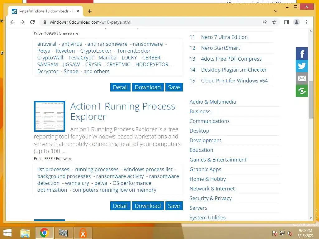This screenshot has height=239, width=319.
Task: Open the taskbar clock showing 9:40 PM
Action: pos(305,233)
